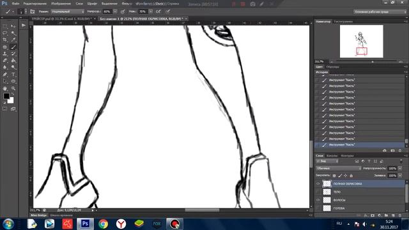Switch to the first .psd document tab

[63, 19]
